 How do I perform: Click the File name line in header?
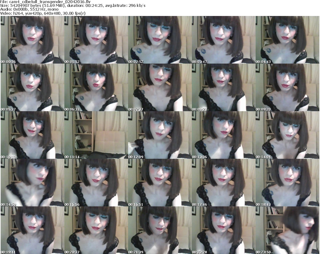point(45,2)
